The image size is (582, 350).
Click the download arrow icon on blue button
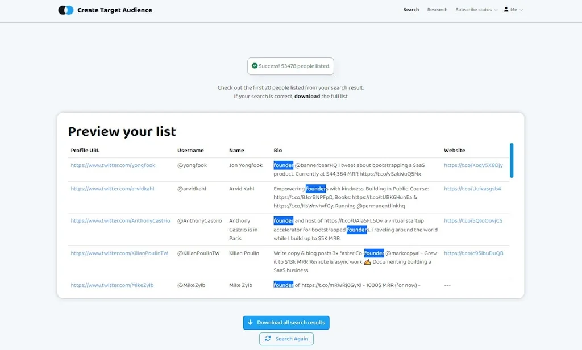click(x=250, y=322)
